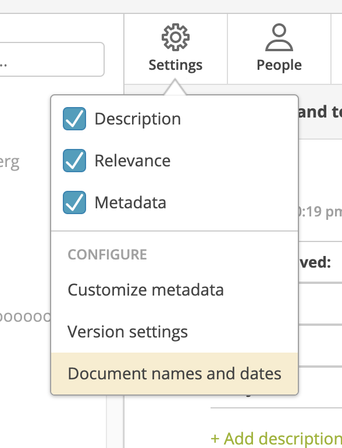Click the Settings gear icon

pos(176,37)
